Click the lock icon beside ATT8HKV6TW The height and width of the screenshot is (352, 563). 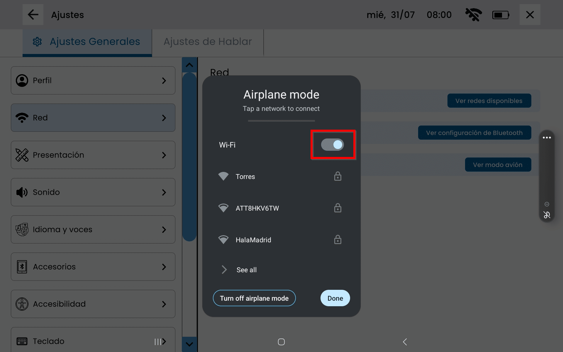pos(338,208)
